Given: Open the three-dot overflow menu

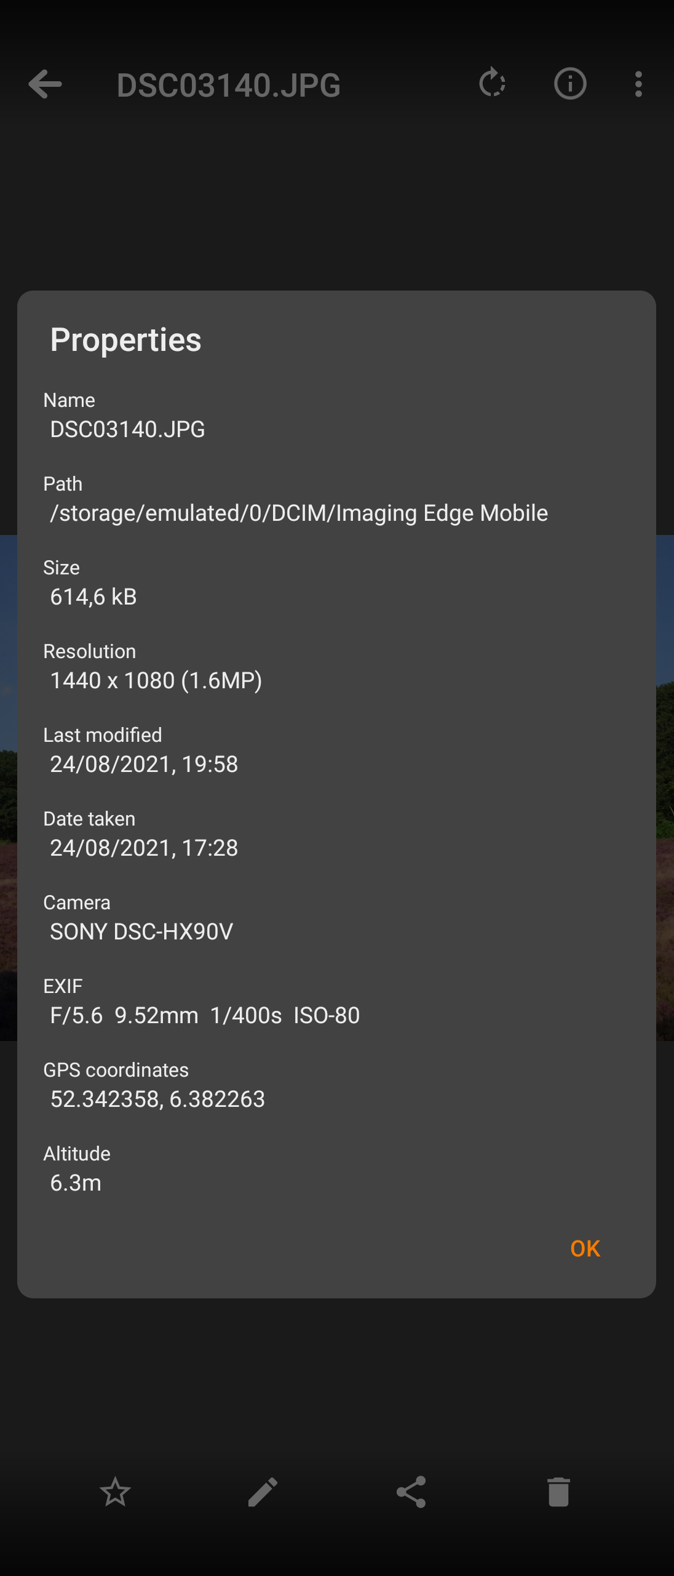Looking at the screenshot, I should (x=638, y=84).
